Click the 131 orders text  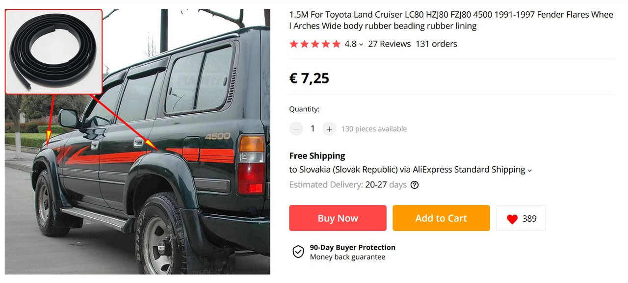436,44
